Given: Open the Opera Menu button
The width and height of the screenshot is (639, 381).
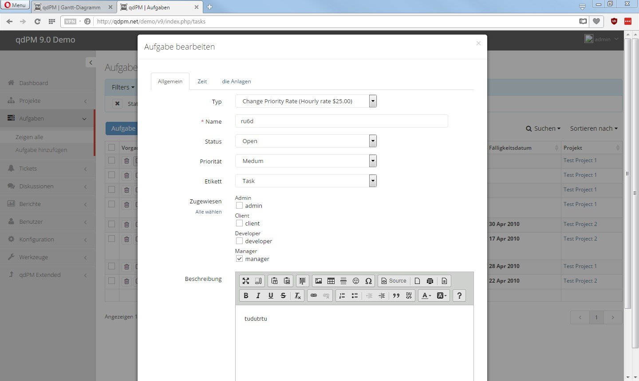Looking at the screenshot, I should tap(15, 5).
